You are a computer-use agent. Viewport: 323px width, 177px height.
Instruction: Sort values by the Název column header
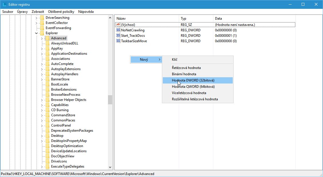click(121, 19)
